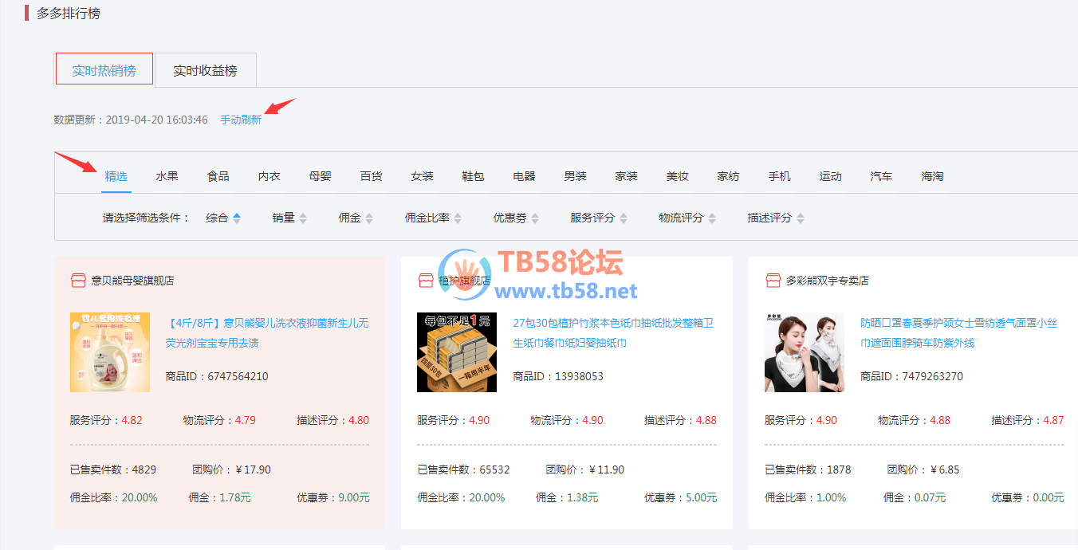Image resolution: width=1078 pixels, height=550 pixels.
Task: Click the store icon beside 多彩熊双宇专卖店
Action: (773, 281)
